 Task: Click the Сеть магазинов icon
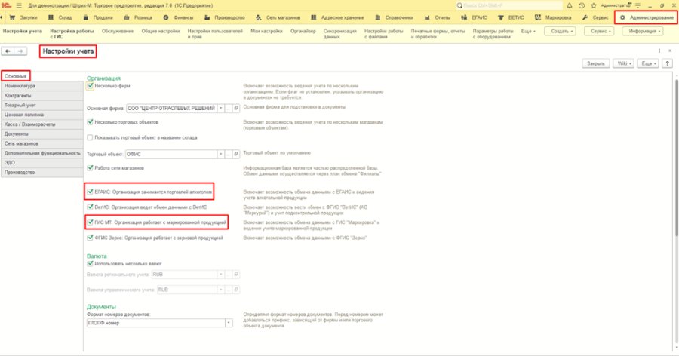259,18
